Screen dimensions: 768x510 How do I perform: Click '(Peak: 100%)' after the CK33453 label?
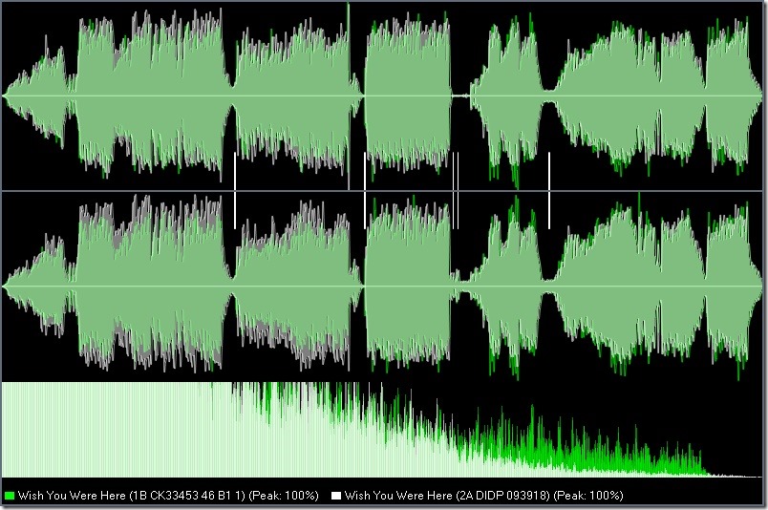284,496
